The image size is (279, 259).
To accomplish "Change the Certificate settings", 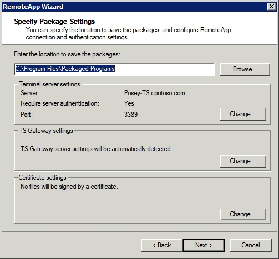I will [x=243, y=214].
